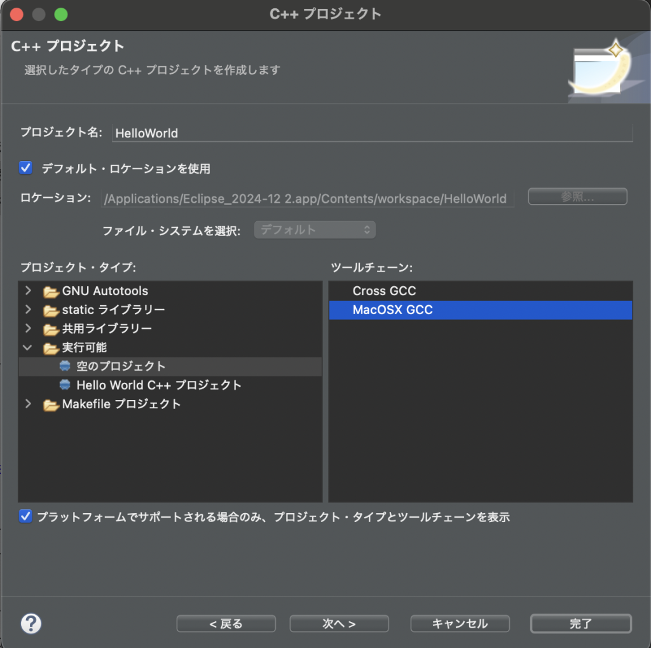The width and height of the screenshot is (651, 648).
Task: Click the Makefile プロジェクト folder icon
Action: coord(51,404)
